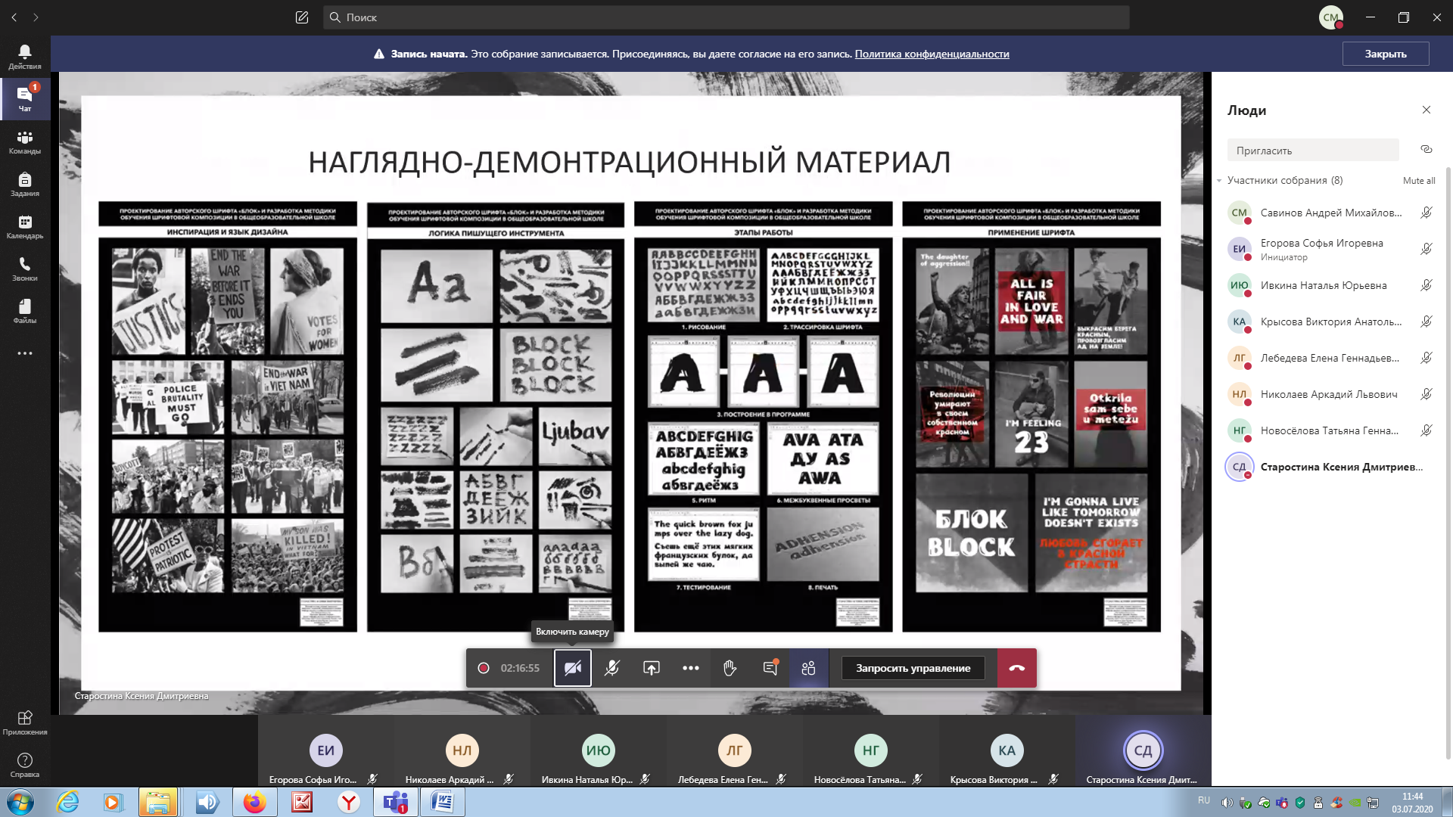This screenshot has height=817, width=1453.
Task: Click СД video tile Старостина Ксения
Action: [1143, 751]
